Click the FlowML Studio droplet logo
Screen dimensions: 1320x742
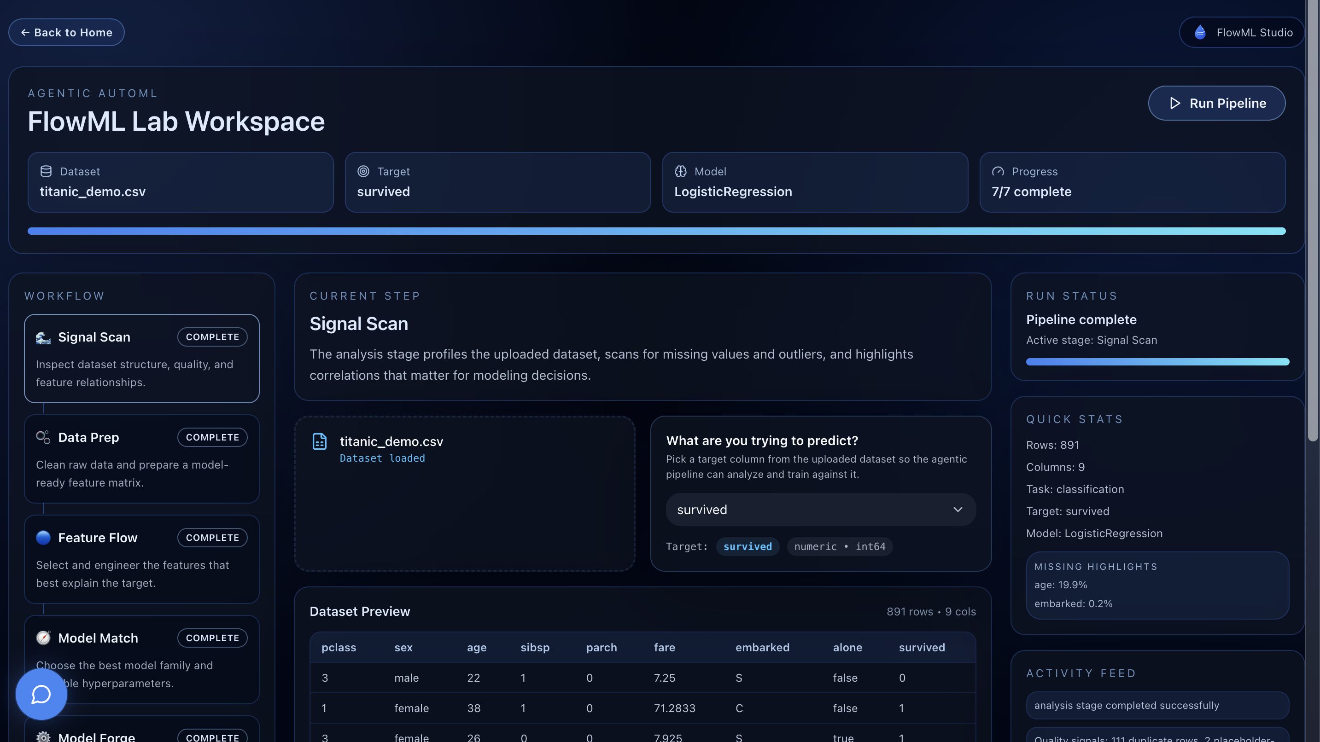pyautogui.click(x=1200, y=32)
